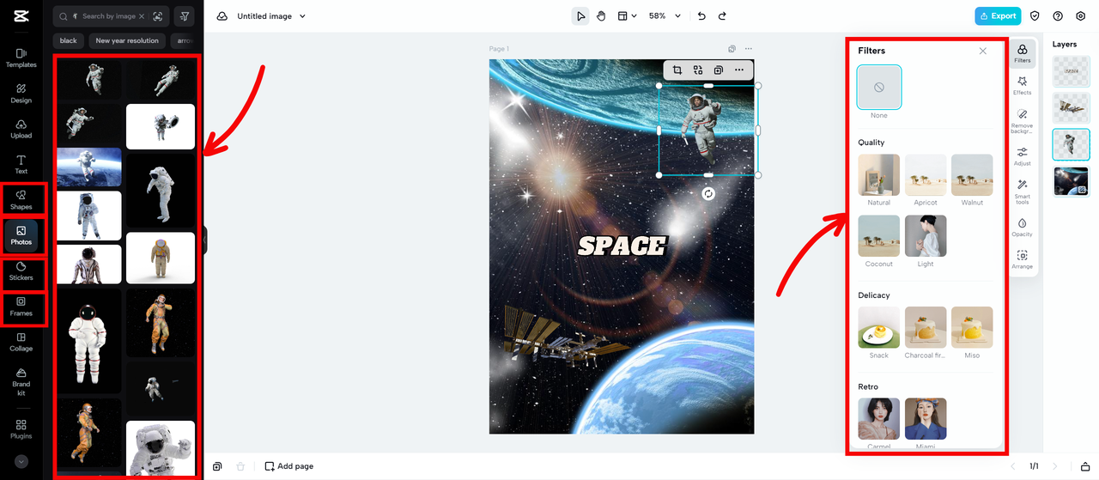Open the photo search filter options
The image size is (1099, 480).
pos(184,16)
